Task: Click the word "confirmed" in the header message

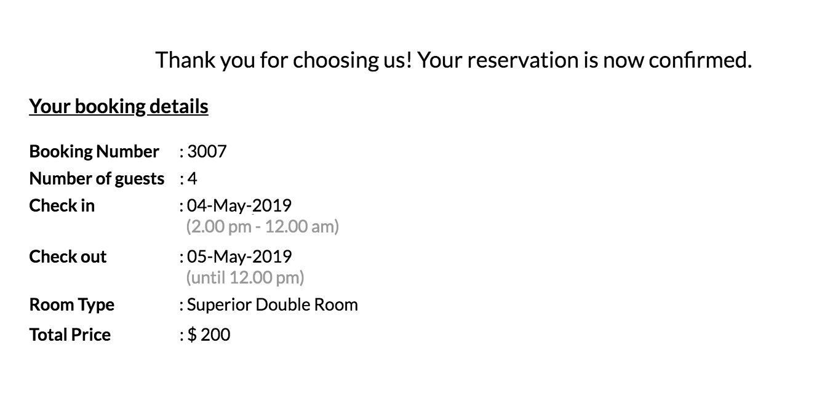Action: click(699, 60)
